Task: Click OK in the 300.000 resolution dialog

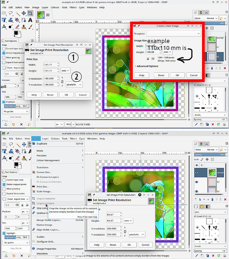Action: point(129,245)
